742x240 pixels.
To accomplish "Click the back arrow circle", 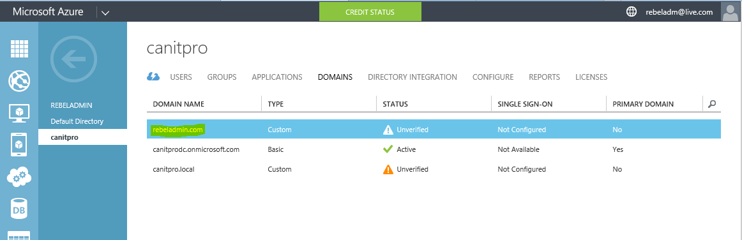I will (74, 59).
